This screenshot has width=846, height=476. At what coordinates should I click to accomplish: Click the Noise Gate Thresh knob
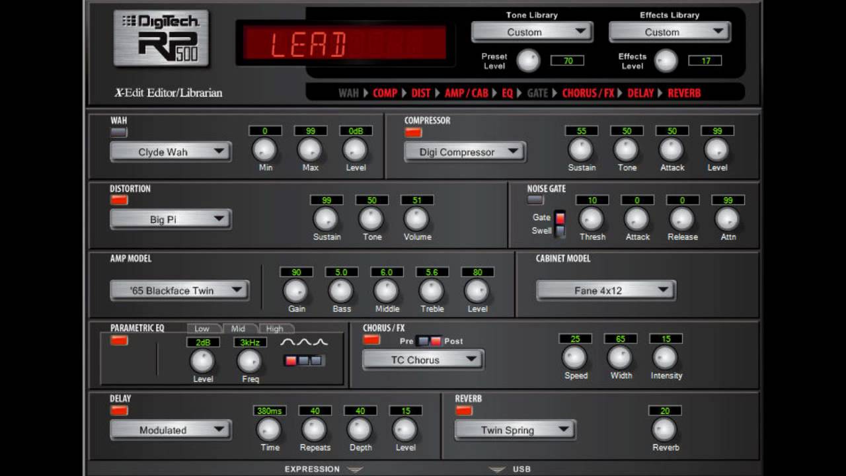click(x=592, y=219)
